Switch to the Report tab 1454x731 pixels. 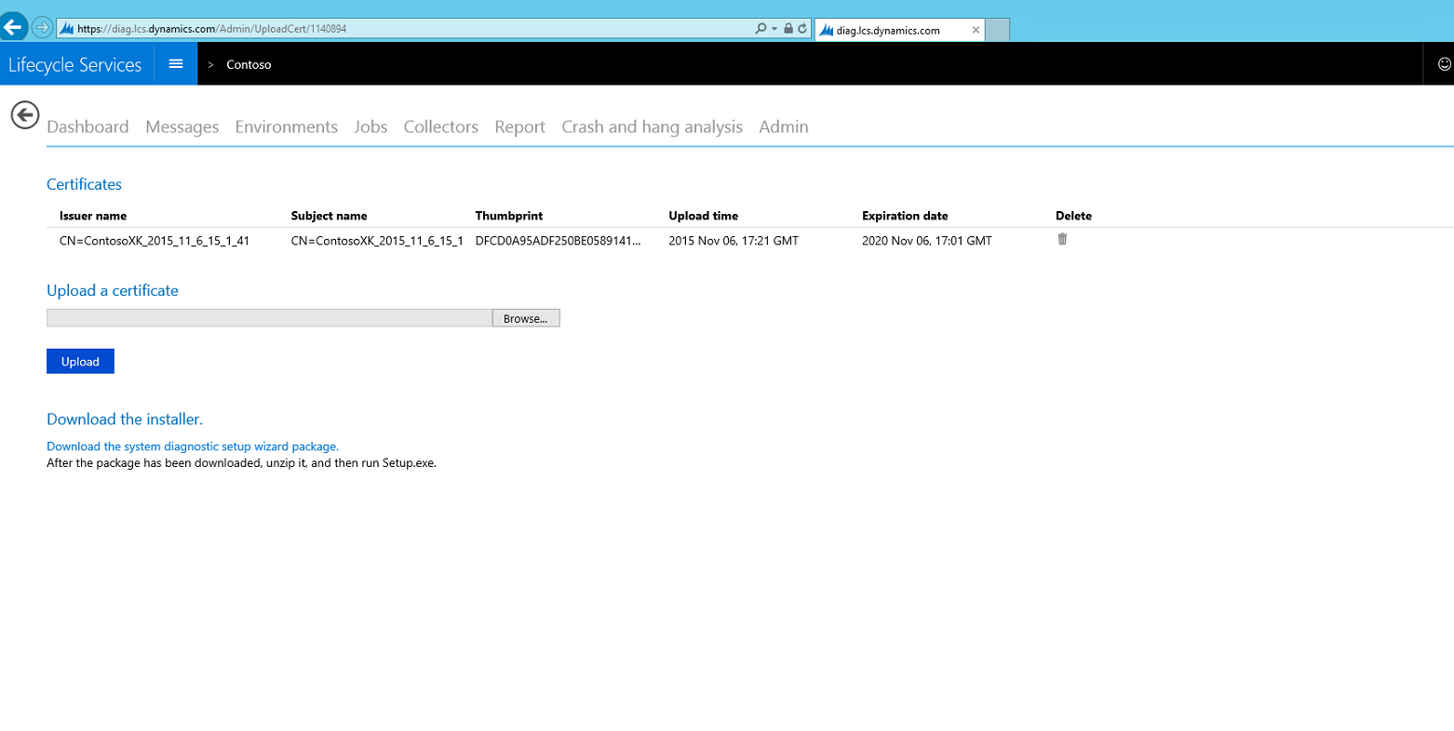[520, 127]
